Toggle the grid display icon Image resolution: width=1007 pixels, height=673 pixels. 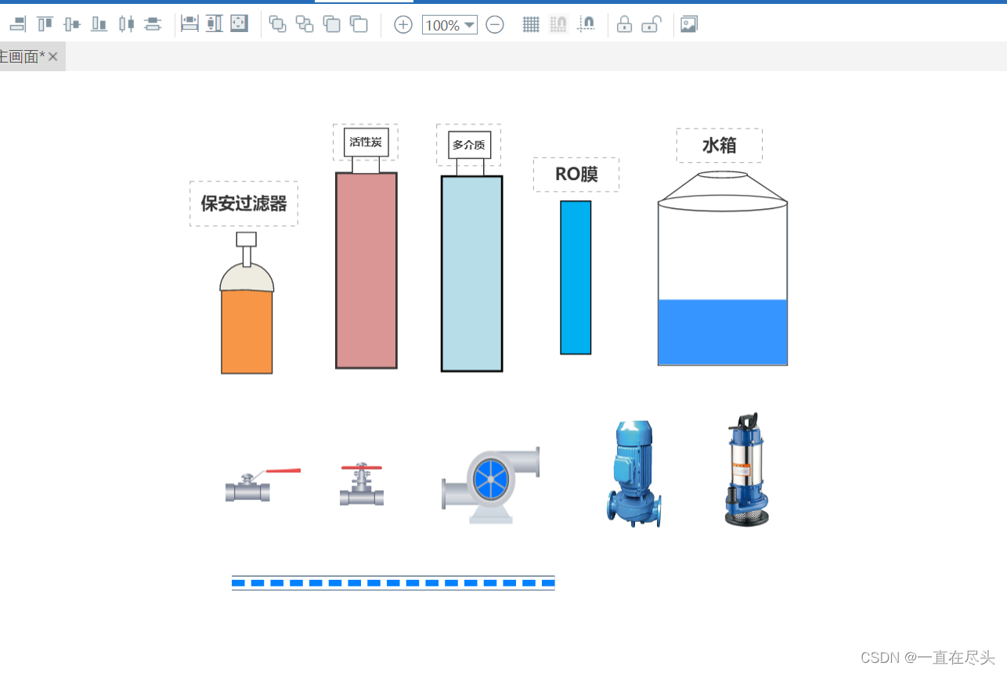[x=531, y=24]
